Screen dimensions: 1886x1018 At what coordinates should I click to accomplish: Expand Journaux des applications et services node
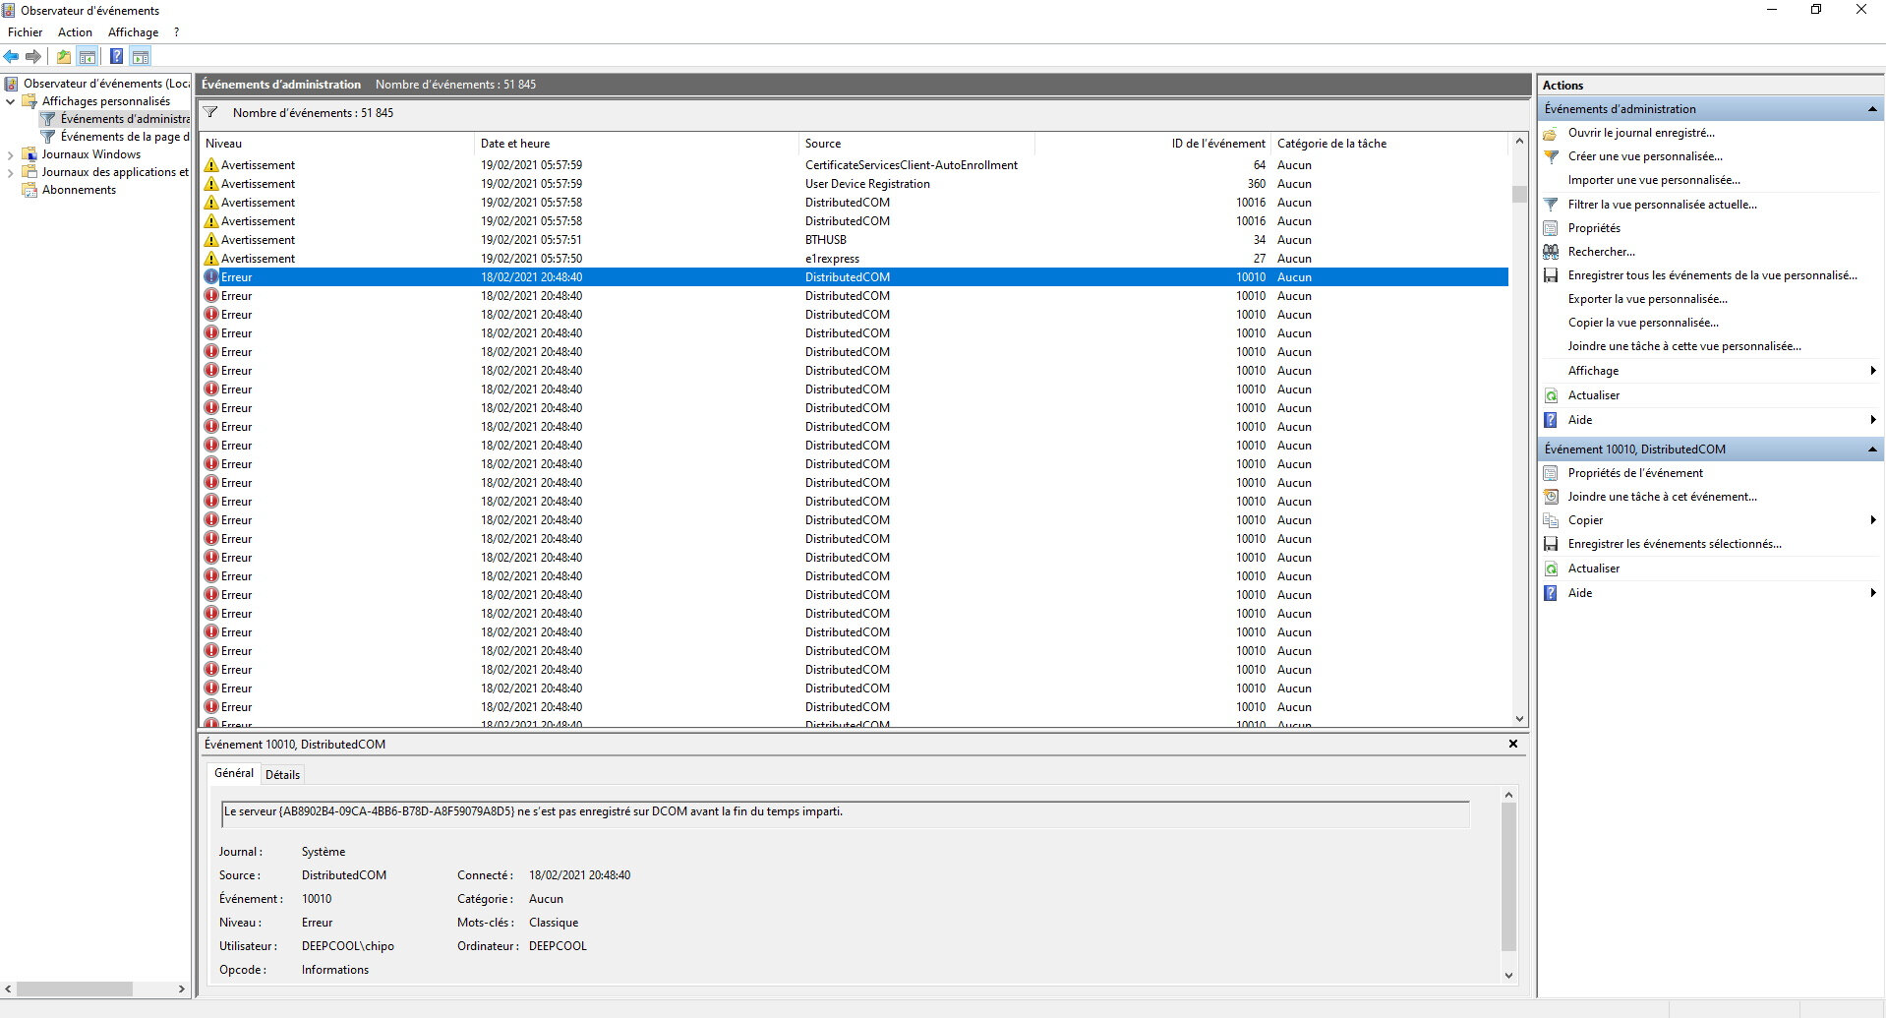pos(11,172)
